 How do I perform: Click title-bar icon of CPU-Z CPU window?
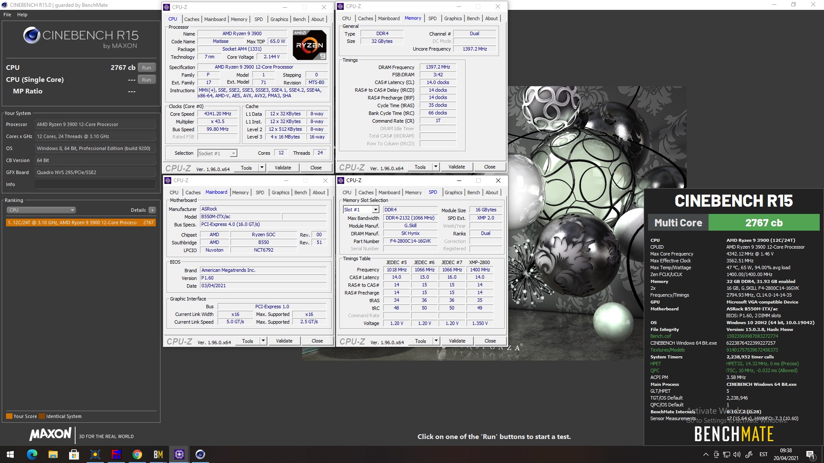coord(167,7)
